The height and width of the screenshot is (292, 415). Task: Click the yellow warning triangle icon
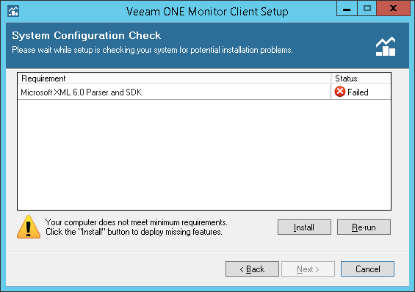click(29, 227)
